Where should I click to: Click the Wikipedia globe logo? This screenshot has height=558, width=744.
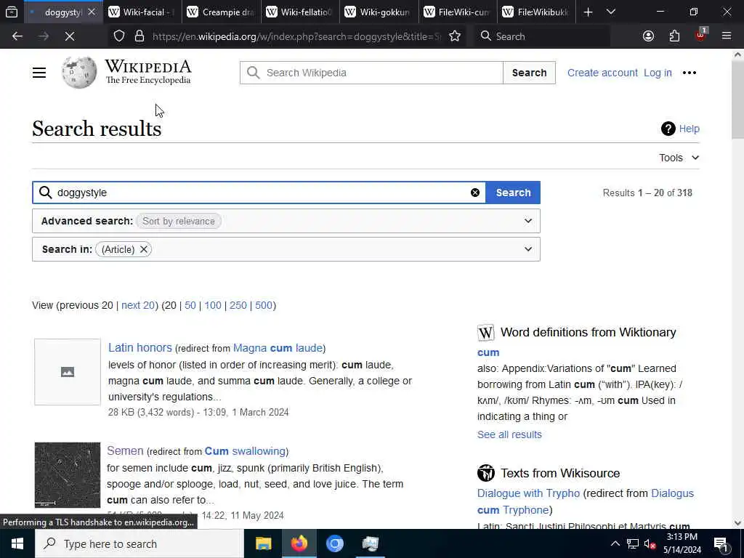[x=78, y=73]
